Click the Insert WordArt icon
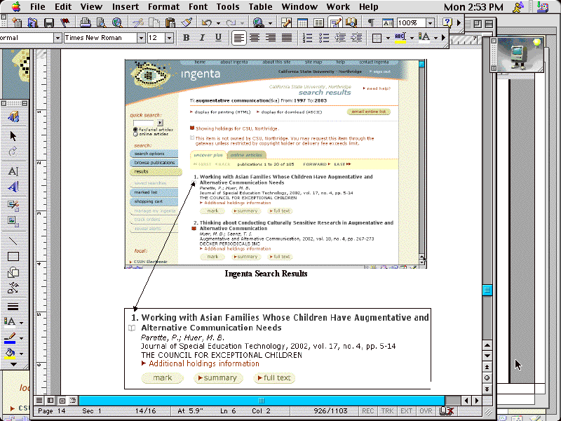Image resolution: width=561 pixels, height=421 pixels. click(13, 187)
